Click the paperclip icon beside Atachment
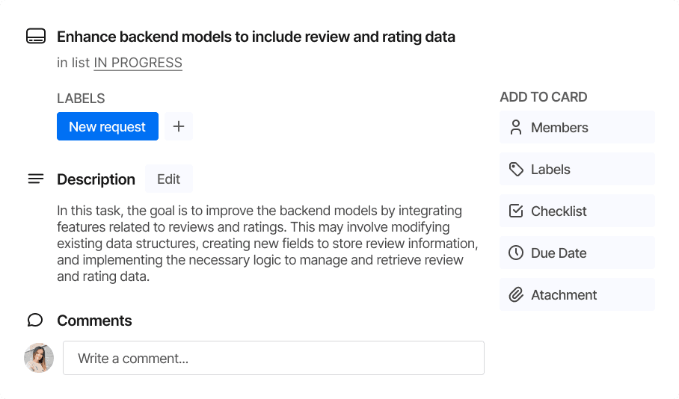Image resolution: width=679 pixels, height=399 pixels. pyautogui.click(x=516, y=295)
